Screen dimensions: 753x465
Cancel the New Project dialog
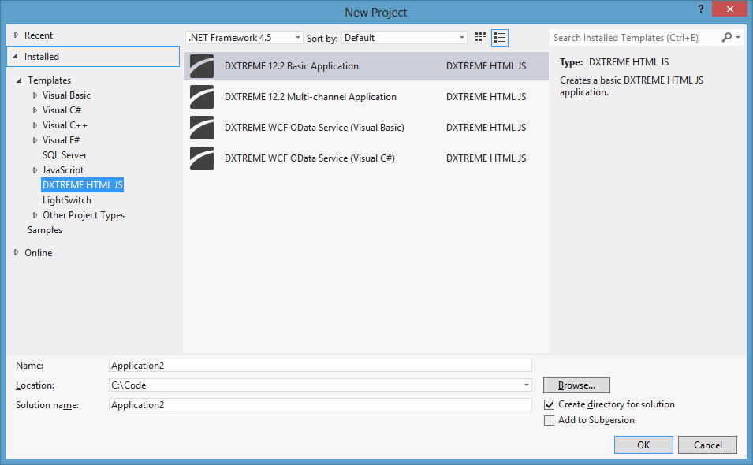click(x=708, y=445)
